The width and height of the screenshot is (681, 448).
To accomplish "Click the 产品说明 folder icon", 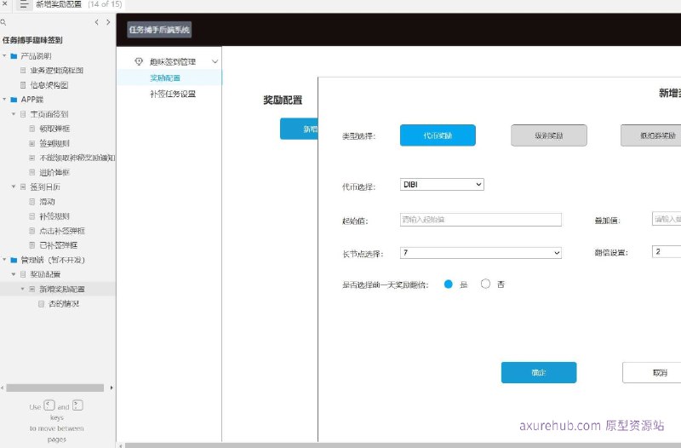I will 14,56.
